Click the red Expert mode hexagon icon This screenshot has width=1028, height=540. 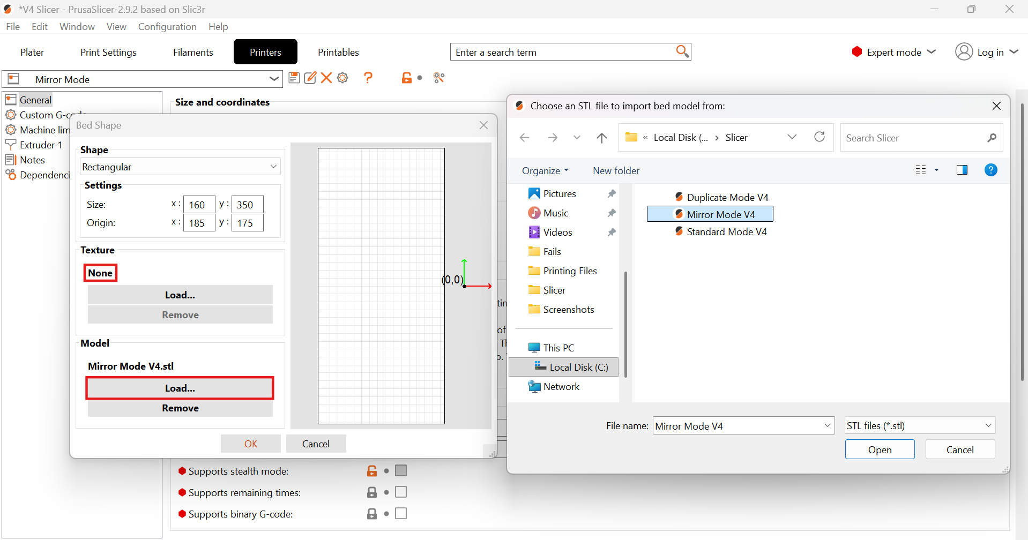click(857, 51)
